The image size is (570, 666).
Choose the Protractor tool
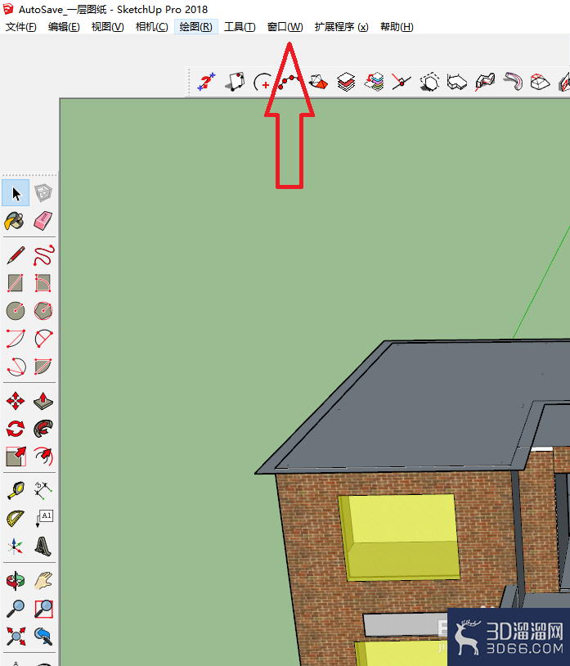[16, 518]
